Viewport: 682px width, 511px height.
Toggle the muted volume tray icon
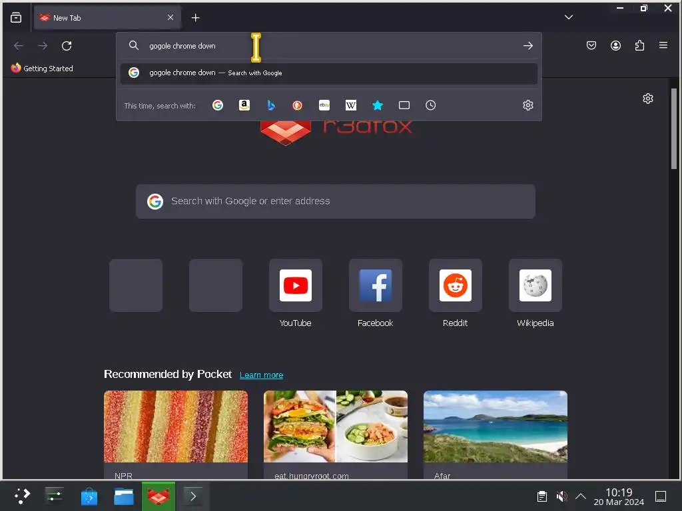pyautogui.click(x=561, y=496)
